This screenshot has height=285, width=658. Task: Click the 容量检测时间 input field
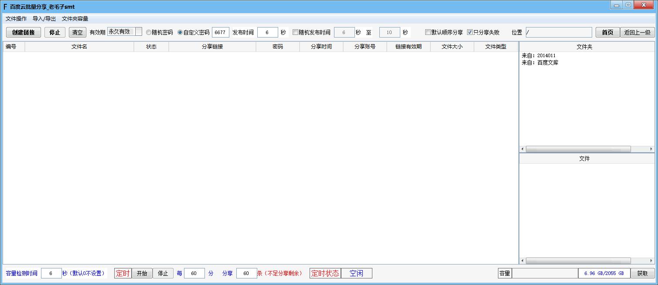[51, 273]
